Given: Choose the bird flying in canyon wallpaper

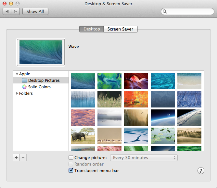Looking at the screenshot, I should pyautogui.click(x=136, y=118).
